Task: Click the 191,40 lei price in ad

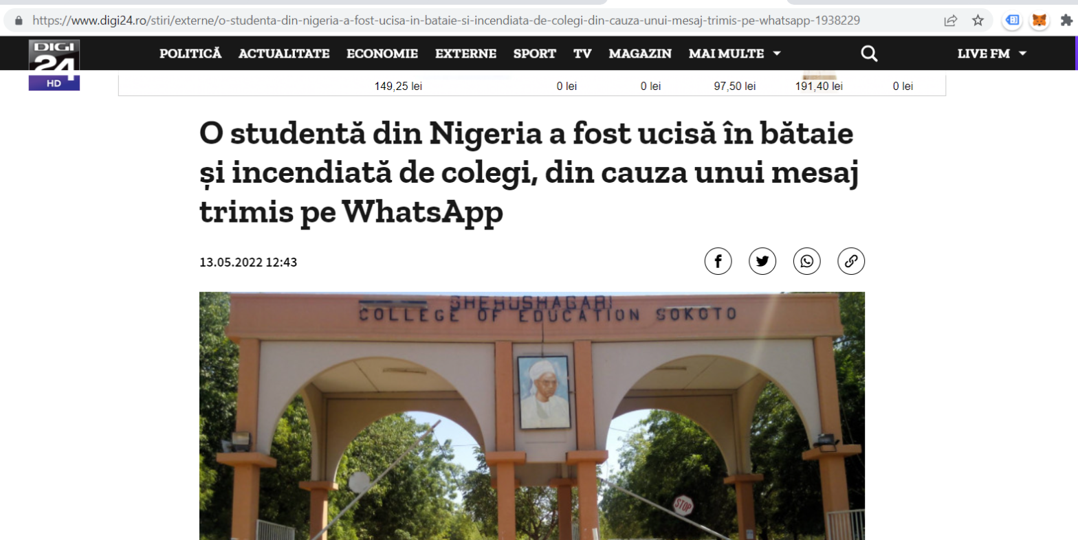Action: [x=819, y=86]
